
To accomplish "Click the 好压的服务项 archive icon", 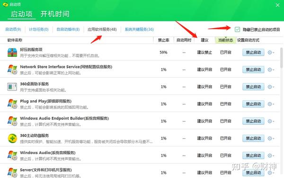I will (x=12, y=52).
